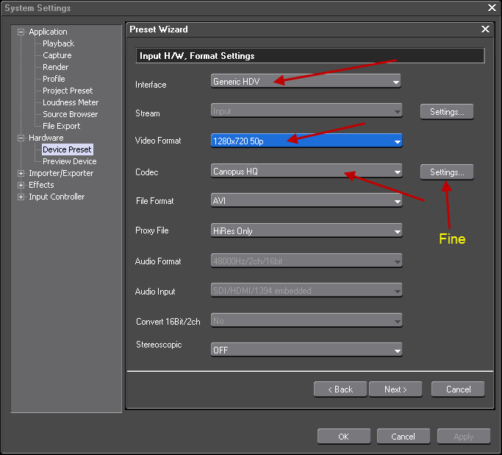Viewport: 502px width, 455px height.
Task: Select Loudness Meter in the tree
Action: 71,103
